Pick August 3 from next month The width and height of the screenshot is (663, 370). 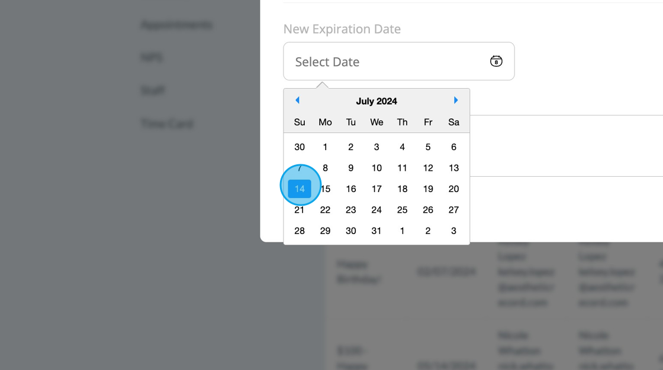[x=453, y=231]
